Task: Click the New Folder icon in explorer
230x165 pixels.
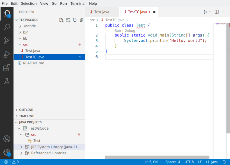Action: (68, 20)
